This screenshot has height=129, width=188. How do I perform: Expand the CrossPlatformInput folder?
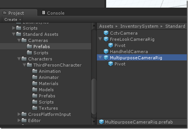pyautogui.click(x=19, y=114)
